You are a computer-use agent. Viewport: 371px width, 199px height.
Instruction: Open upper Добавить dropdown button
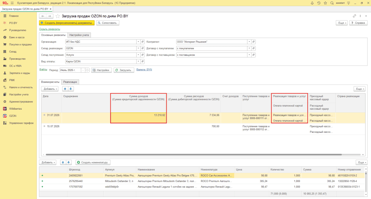click(50, 89)
